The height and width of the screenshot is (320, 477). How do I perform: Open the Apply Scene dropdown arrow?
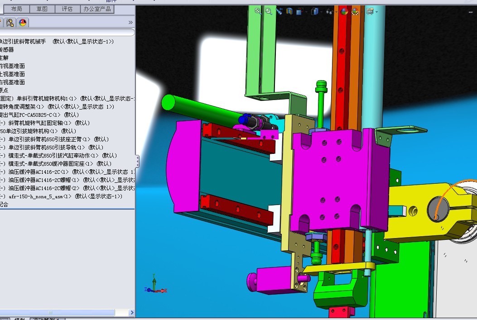(361, 12)
